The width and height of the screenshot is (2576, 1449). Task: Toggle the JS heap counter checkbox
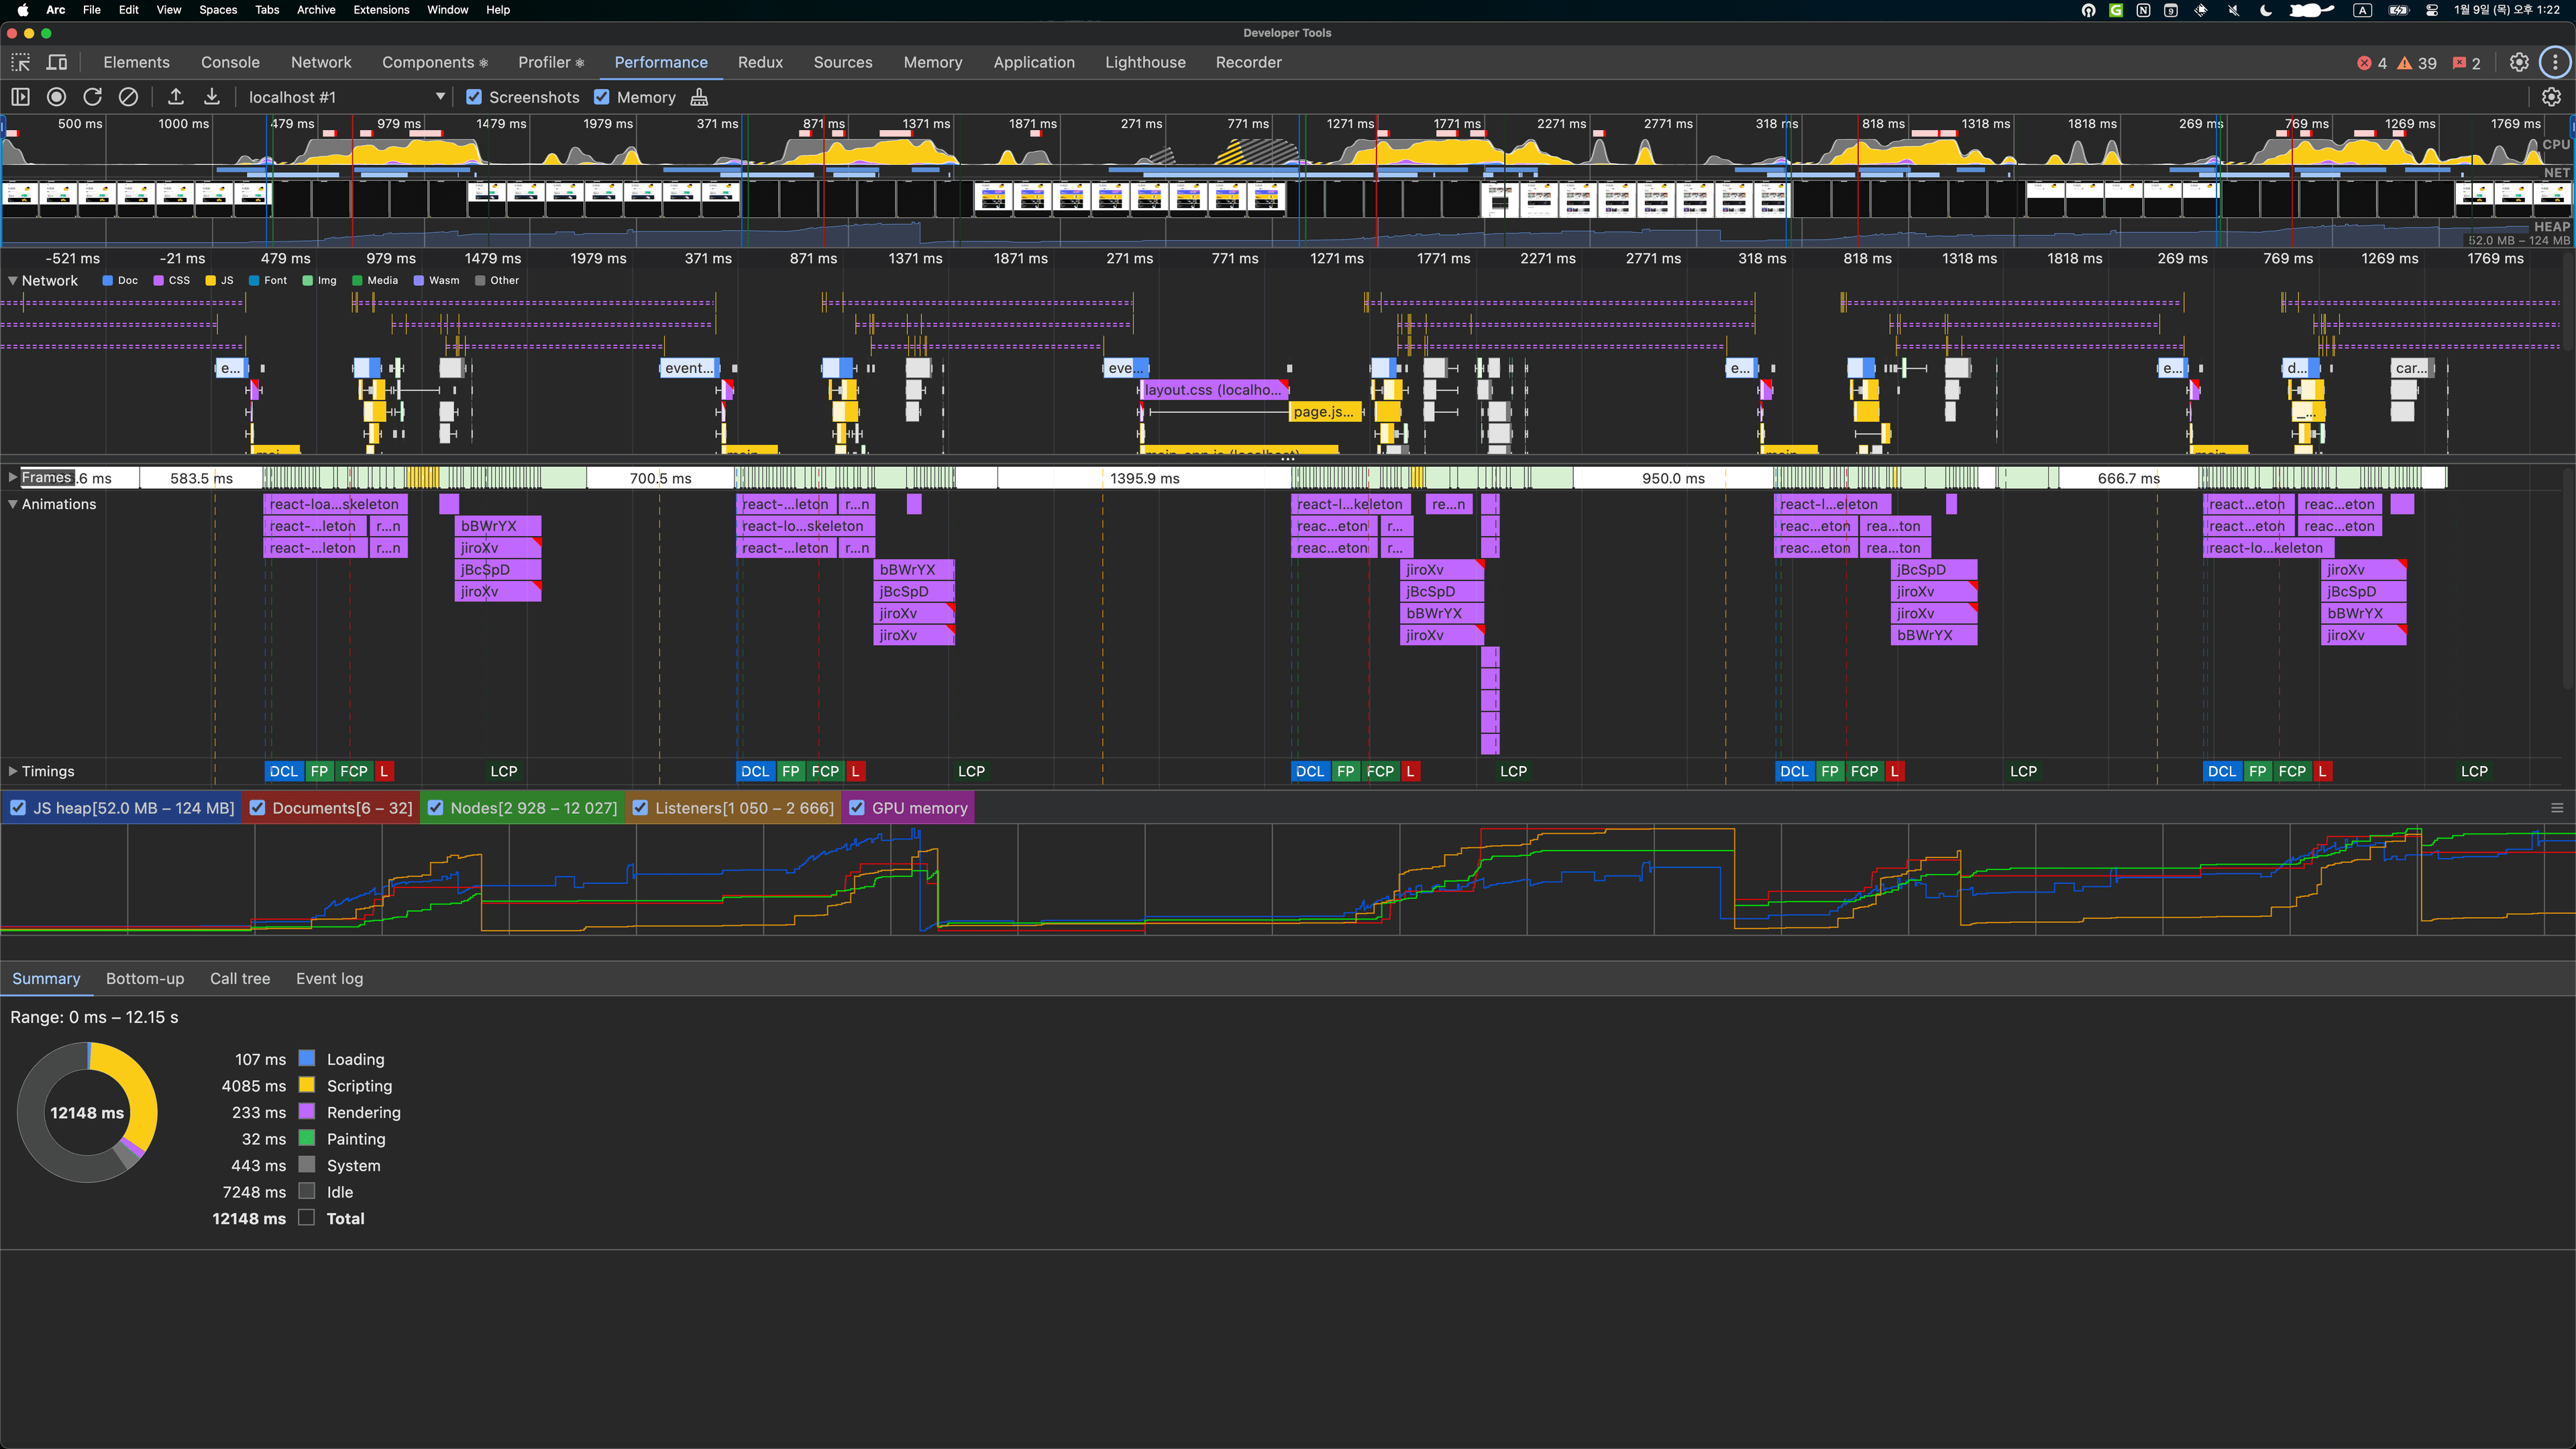pyautogui.click(x=18, y=808)
